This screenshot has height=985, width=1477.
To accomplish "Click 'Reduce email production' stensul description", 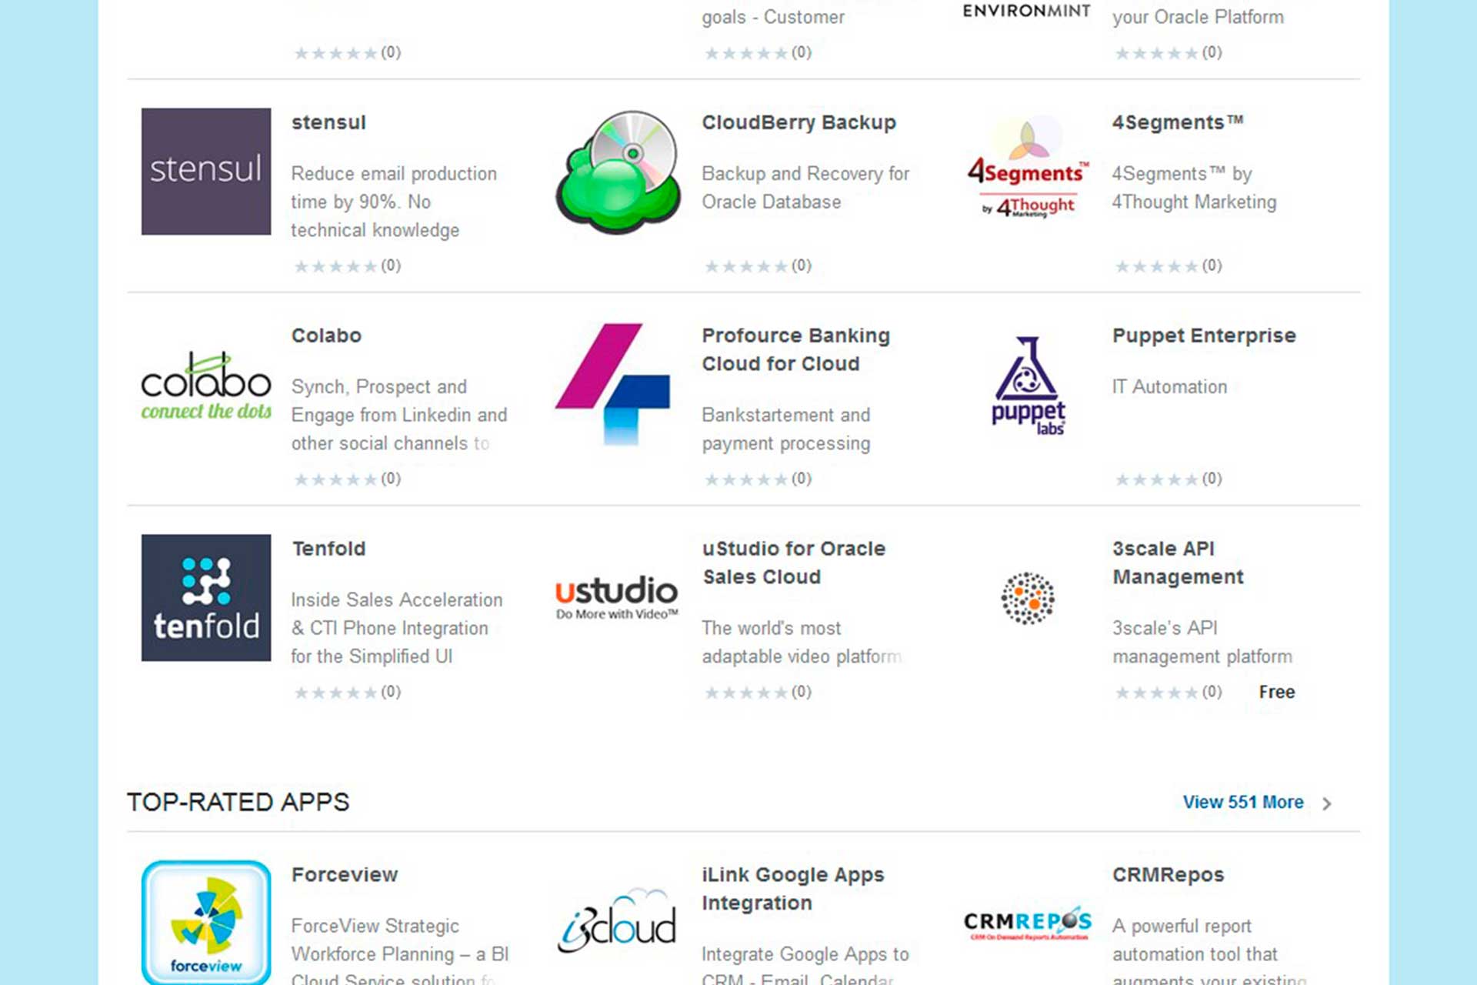I will [x=394, y=202].
